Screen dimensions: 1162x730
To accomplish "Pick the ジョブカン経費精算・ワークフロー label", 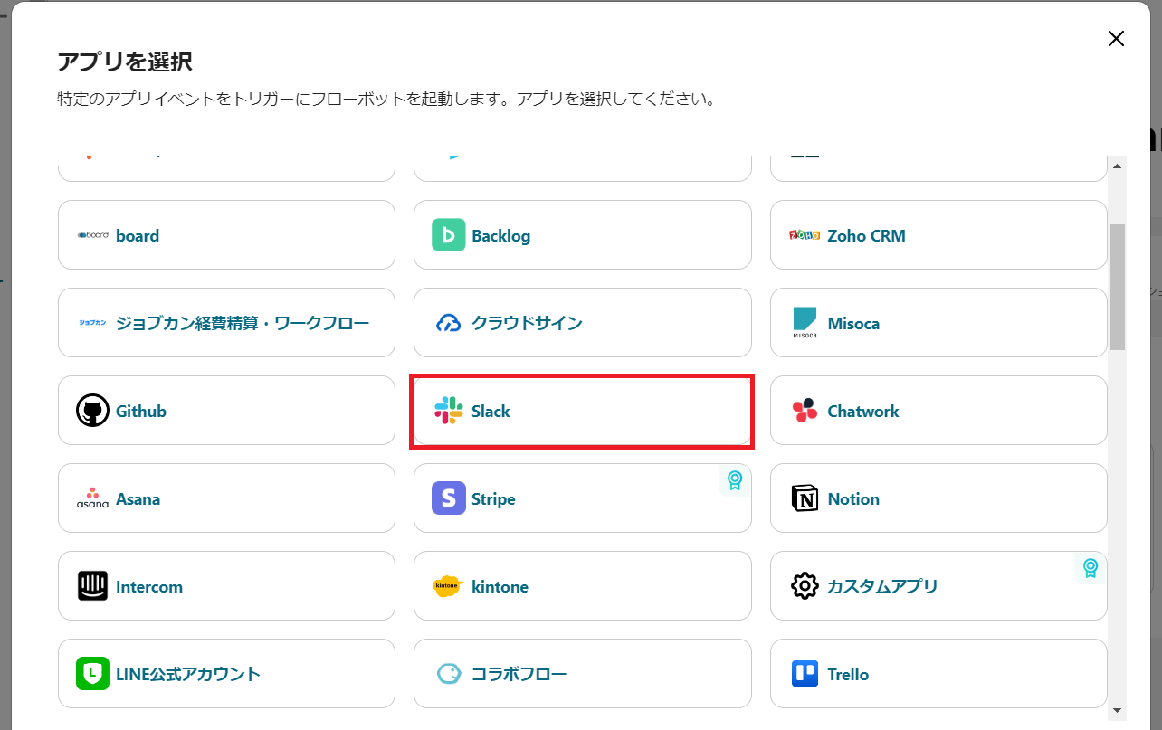I will click(243, 323).
